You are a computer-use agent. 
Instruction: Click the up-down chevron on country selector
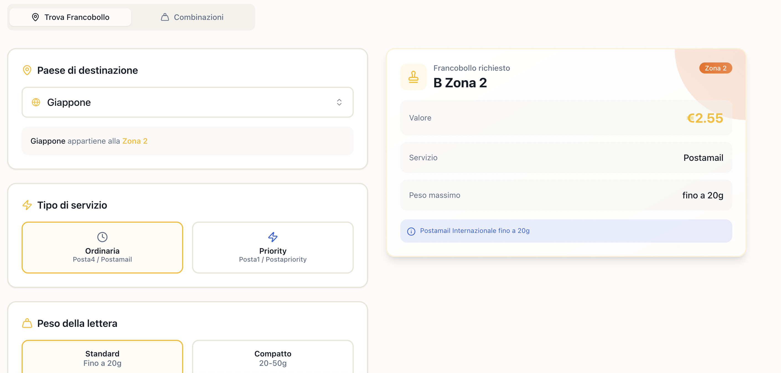(339, 102)
